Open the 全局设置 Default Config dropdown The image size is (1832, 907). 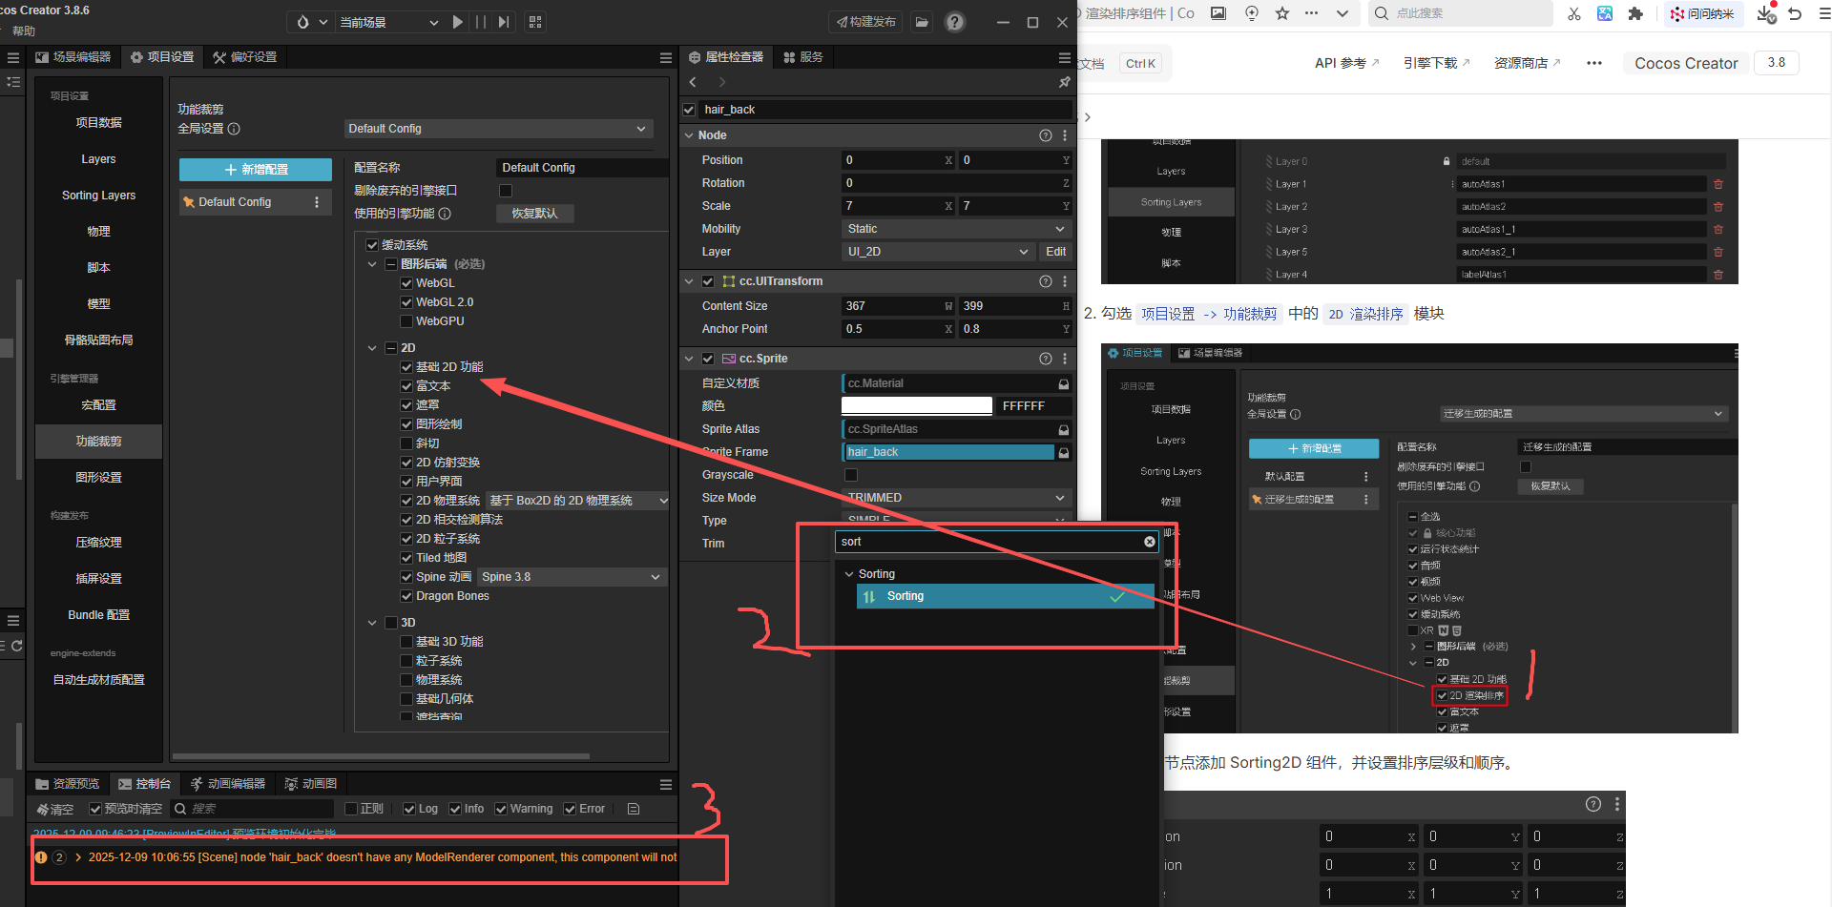pos(497,129)
